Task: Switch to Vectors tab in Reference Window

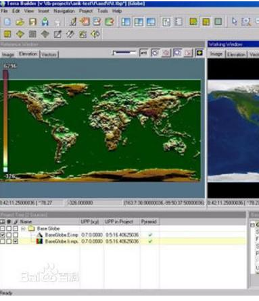Action: [49, 55]
